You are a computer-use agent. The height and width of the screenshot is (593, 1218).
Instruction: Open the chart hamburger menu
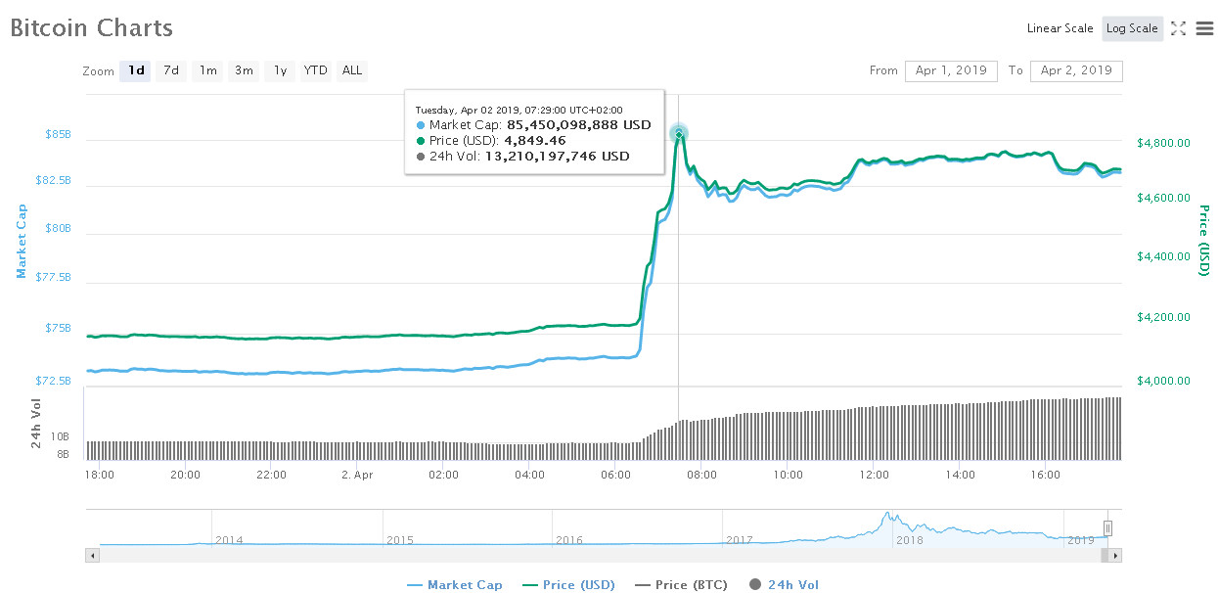coord(1204,28)
